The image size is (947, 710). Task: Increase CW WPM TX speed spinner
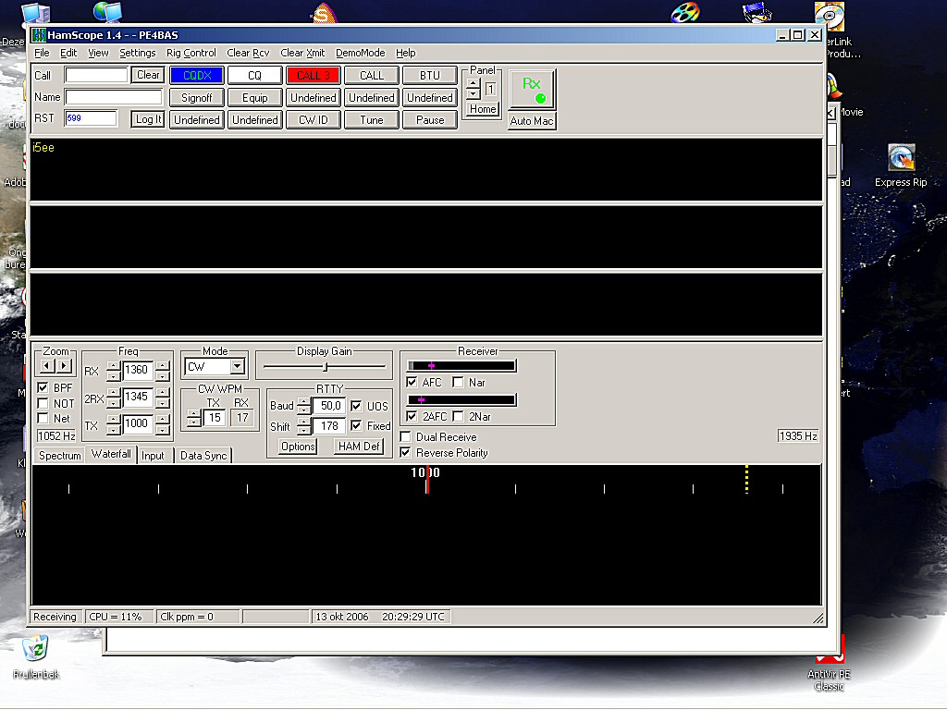(194, 413)
